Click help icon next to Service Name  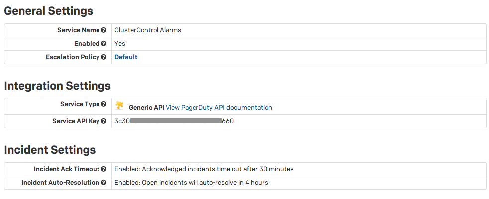pos(103,30)
